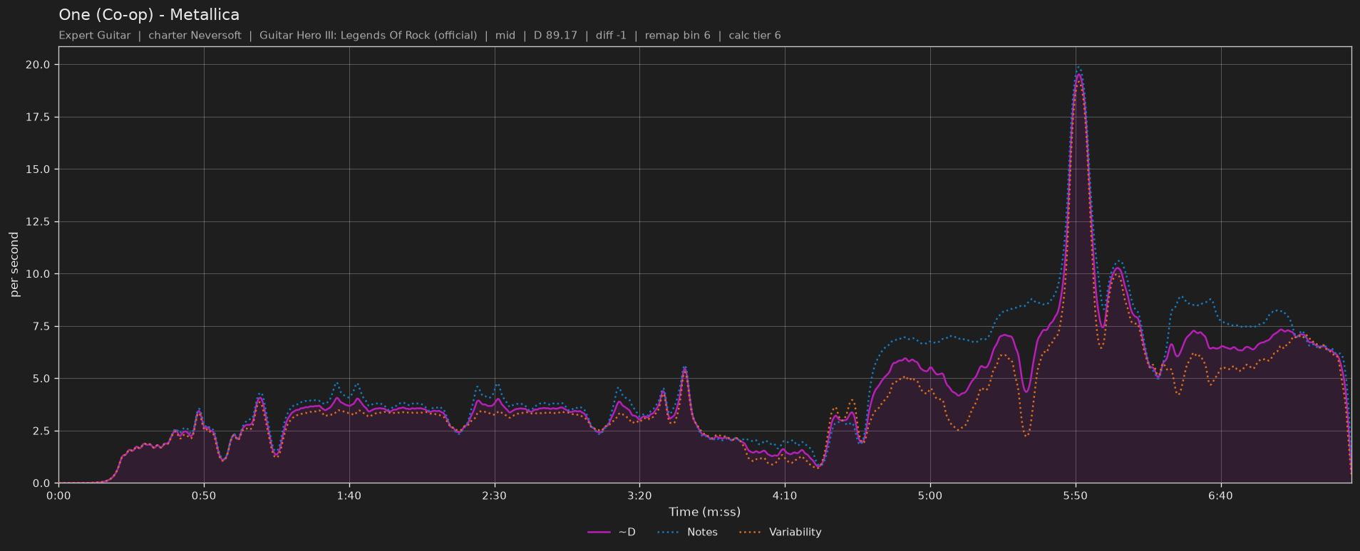Click the 7.5 y-axis tick label
The image size is (1360, 551).
pos(41,327)
